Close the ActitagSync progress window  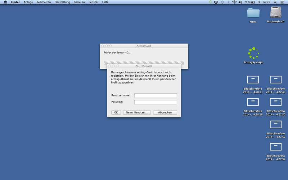[103, 46]
